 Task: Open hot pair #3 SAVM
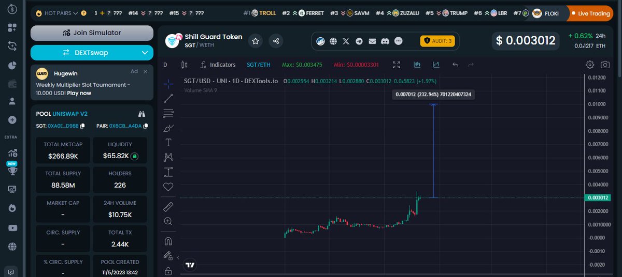pyautogui.click(x=350, y=13)
